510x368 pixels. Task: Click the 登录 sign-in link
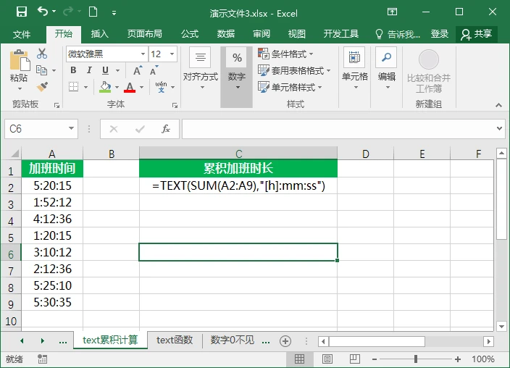pos(440,34)
